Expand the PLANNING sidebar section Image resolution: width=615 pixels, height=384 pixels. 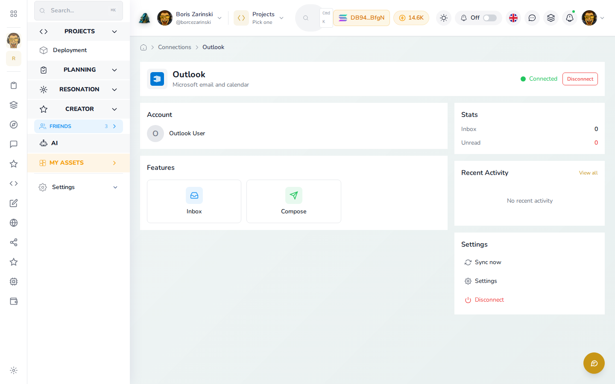pyautogui.click(x=79, y=70)
